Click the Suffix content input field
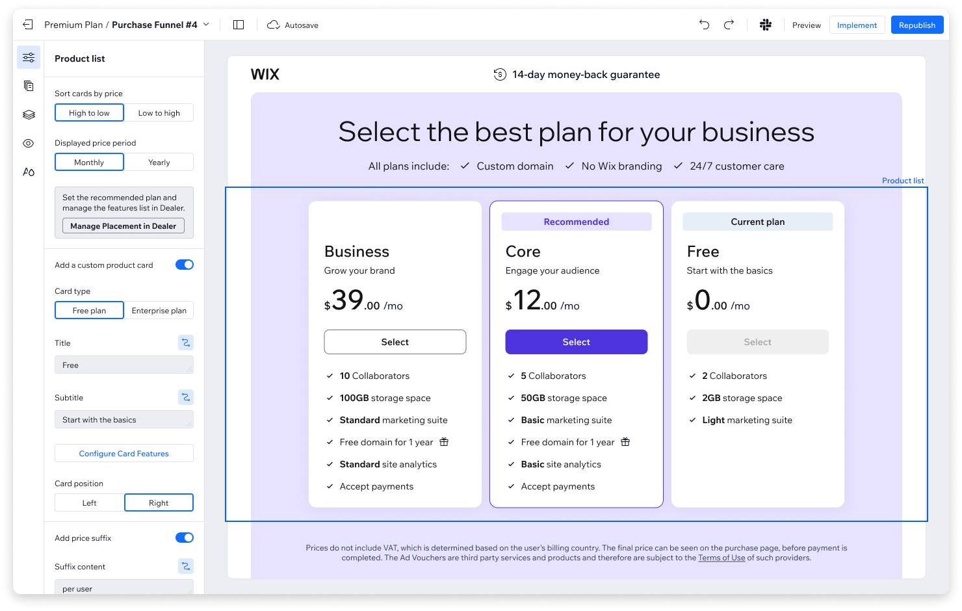Viewport: 962px width, 611px height. (124, 587)
